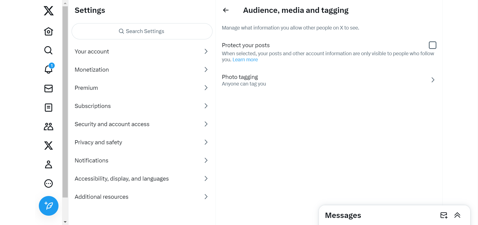
Task: Click the new message compose icon
Action: (444, 215)
